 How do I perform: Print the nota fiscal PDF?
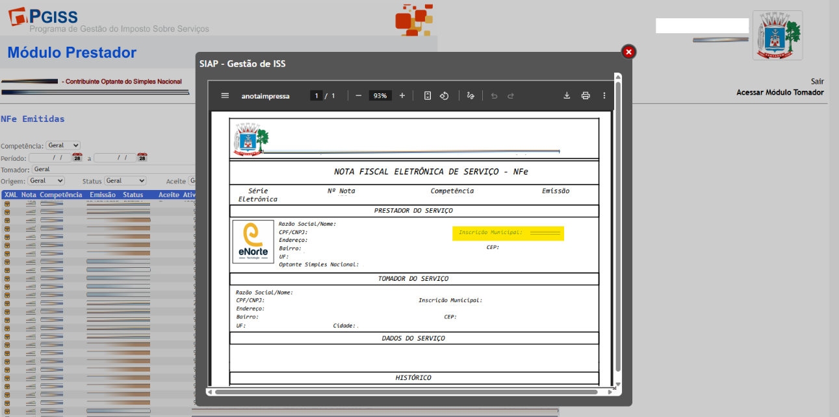pyautogui.click(x=586, y=95)
